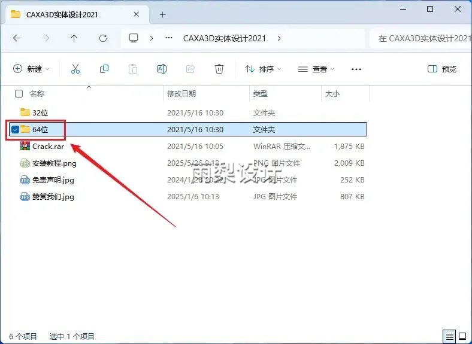Expand the chevron after the monitor icon
The image size is (472, 344).
pos(152,38)
